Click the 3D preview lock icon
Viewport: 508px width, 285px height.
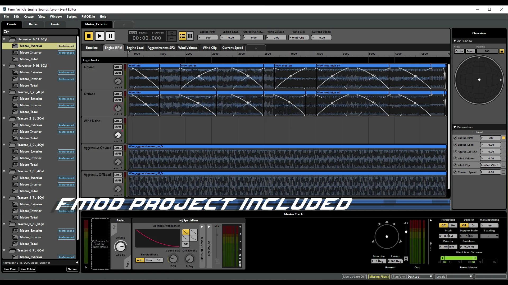pos(501,51)
